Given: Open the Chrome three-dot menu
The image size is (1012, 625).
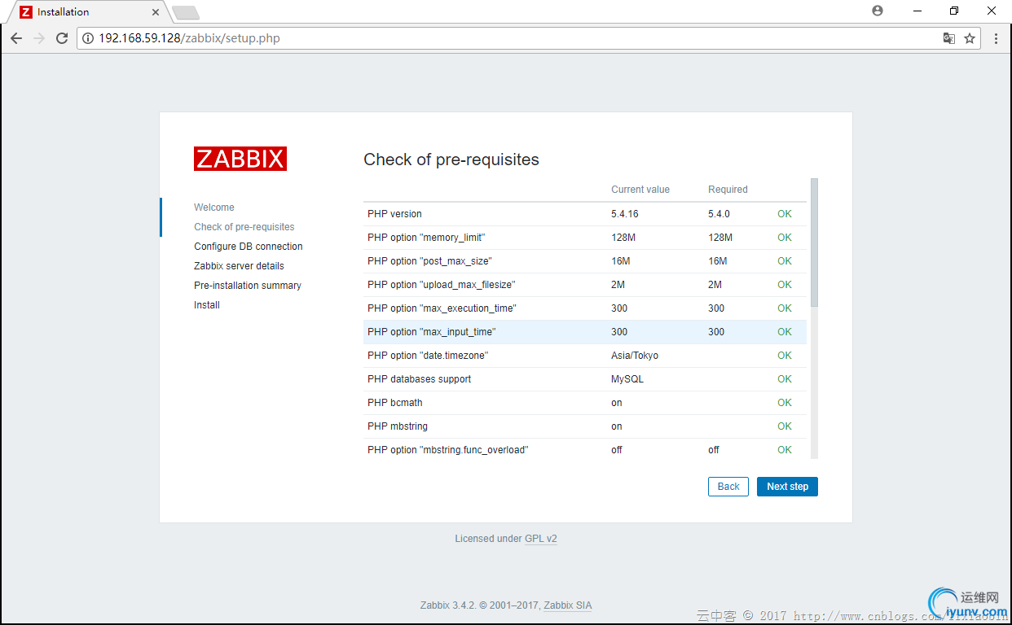Looking at the screenshot, I should (996, 38).
